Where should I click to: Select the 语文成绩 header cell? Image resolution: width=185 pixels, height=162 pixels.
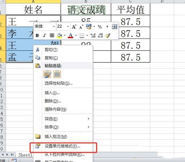pos(86,9)
